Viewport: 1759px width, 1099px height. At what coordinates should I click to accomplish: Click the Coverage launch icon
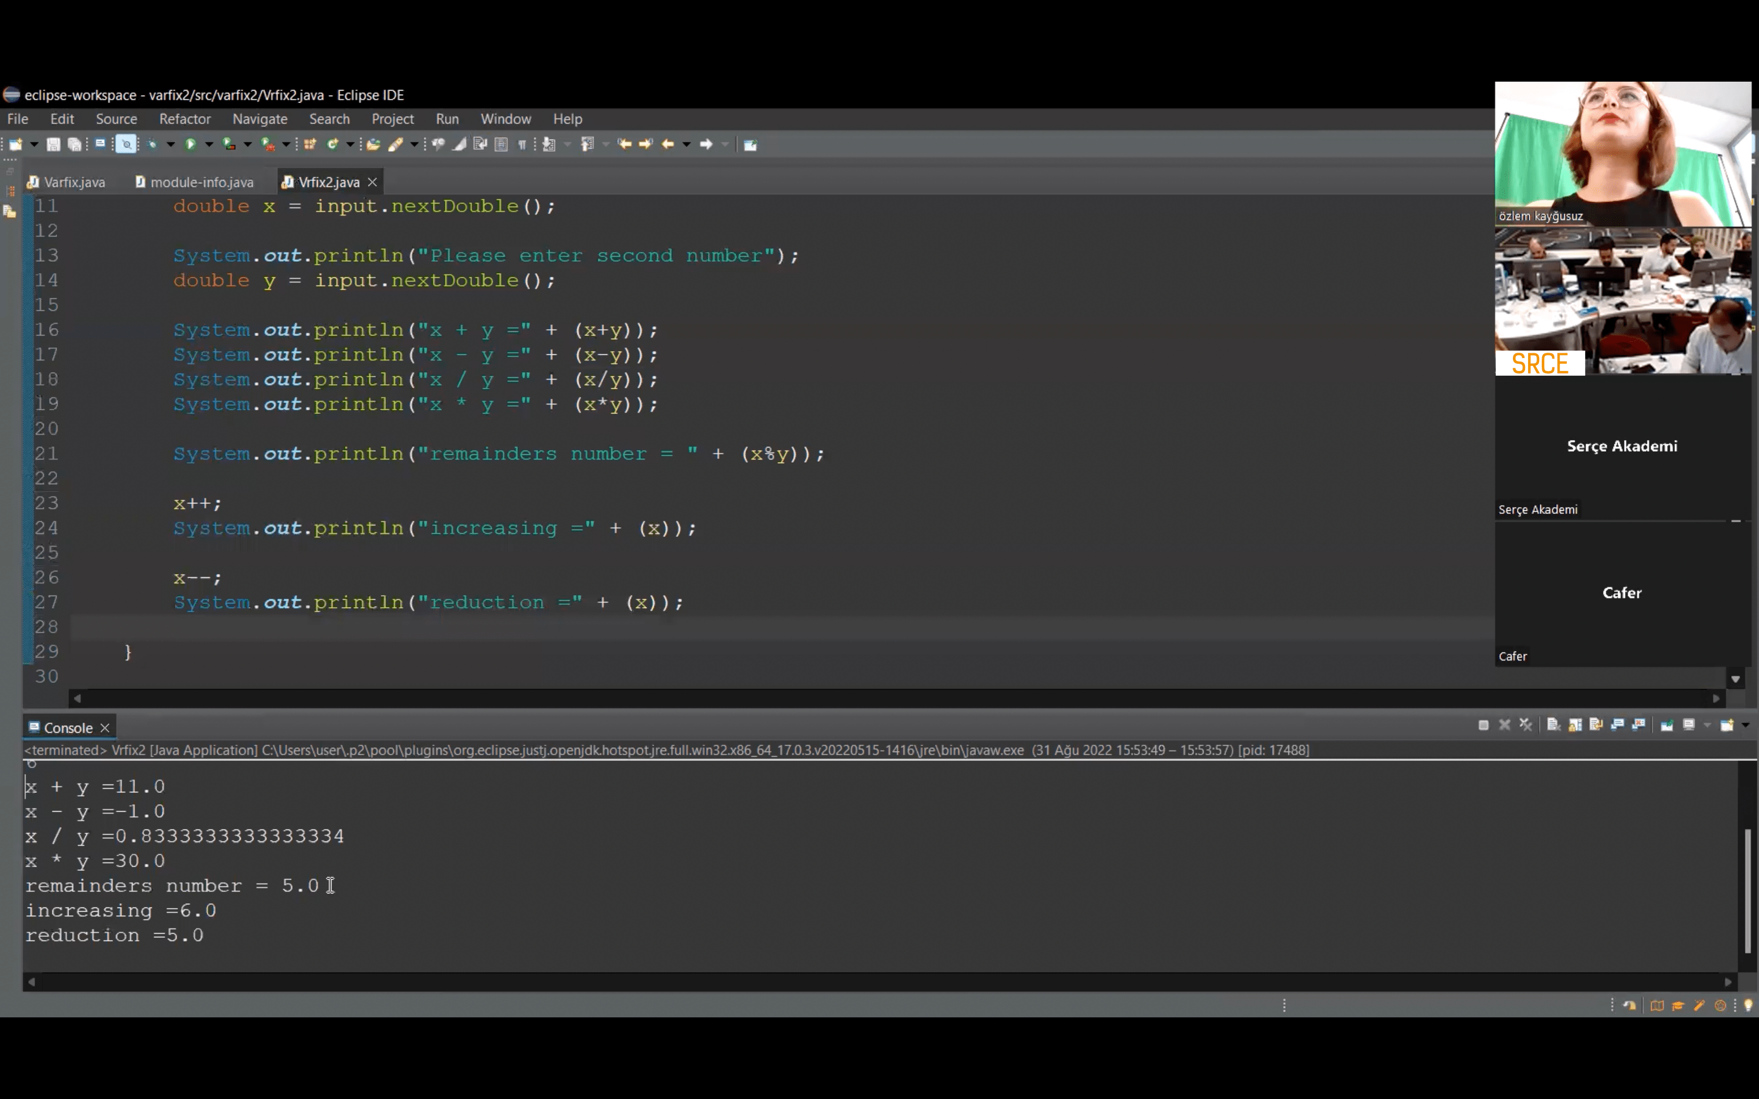(x=229, y=144)
